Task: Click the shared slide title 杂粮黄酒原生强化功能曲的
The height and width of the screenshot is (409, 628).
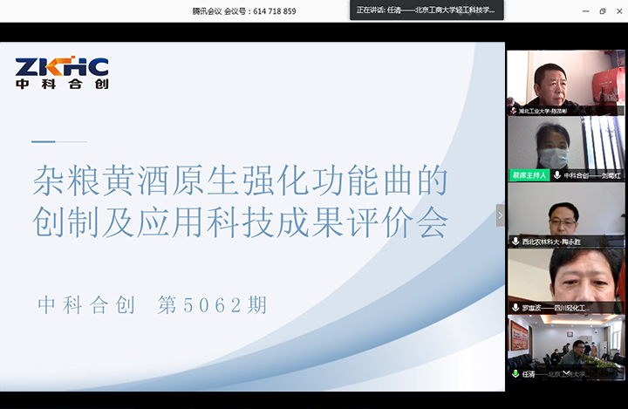Action: click(240, 181)
